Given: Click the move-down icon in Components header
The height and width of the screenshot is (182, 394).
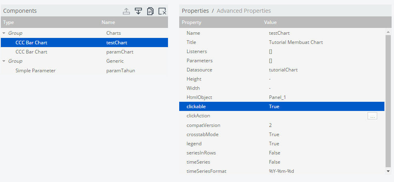Looking at the screenshot, I should (x=138, y=11).
